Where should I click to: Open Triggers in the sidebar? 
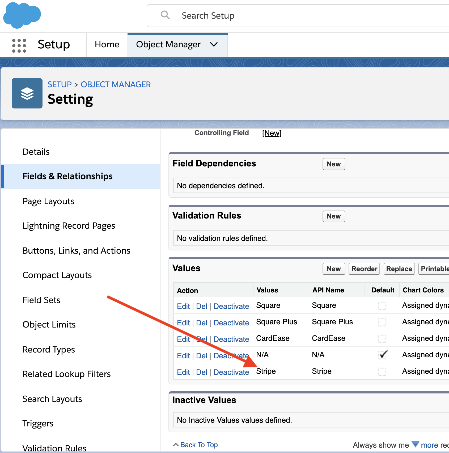[38, 423]
